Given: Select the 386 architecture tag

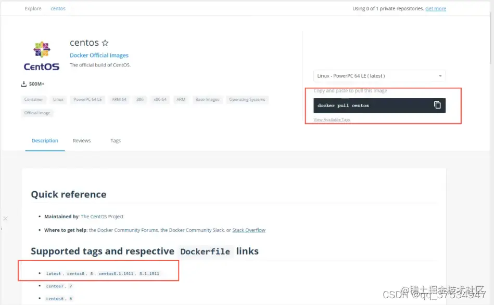Looking at the screenshot, I should pyautogui.click(x=140, y=99).
